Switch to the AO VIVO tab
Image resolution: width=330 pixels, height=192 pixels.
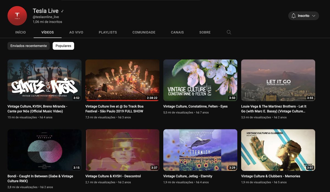[x=76, y=32]
